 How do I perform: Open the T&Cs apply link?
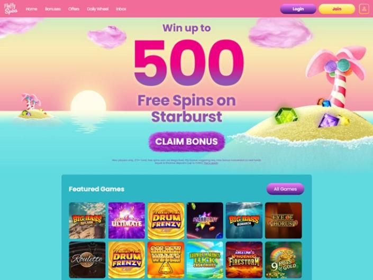tap(211, 163)
